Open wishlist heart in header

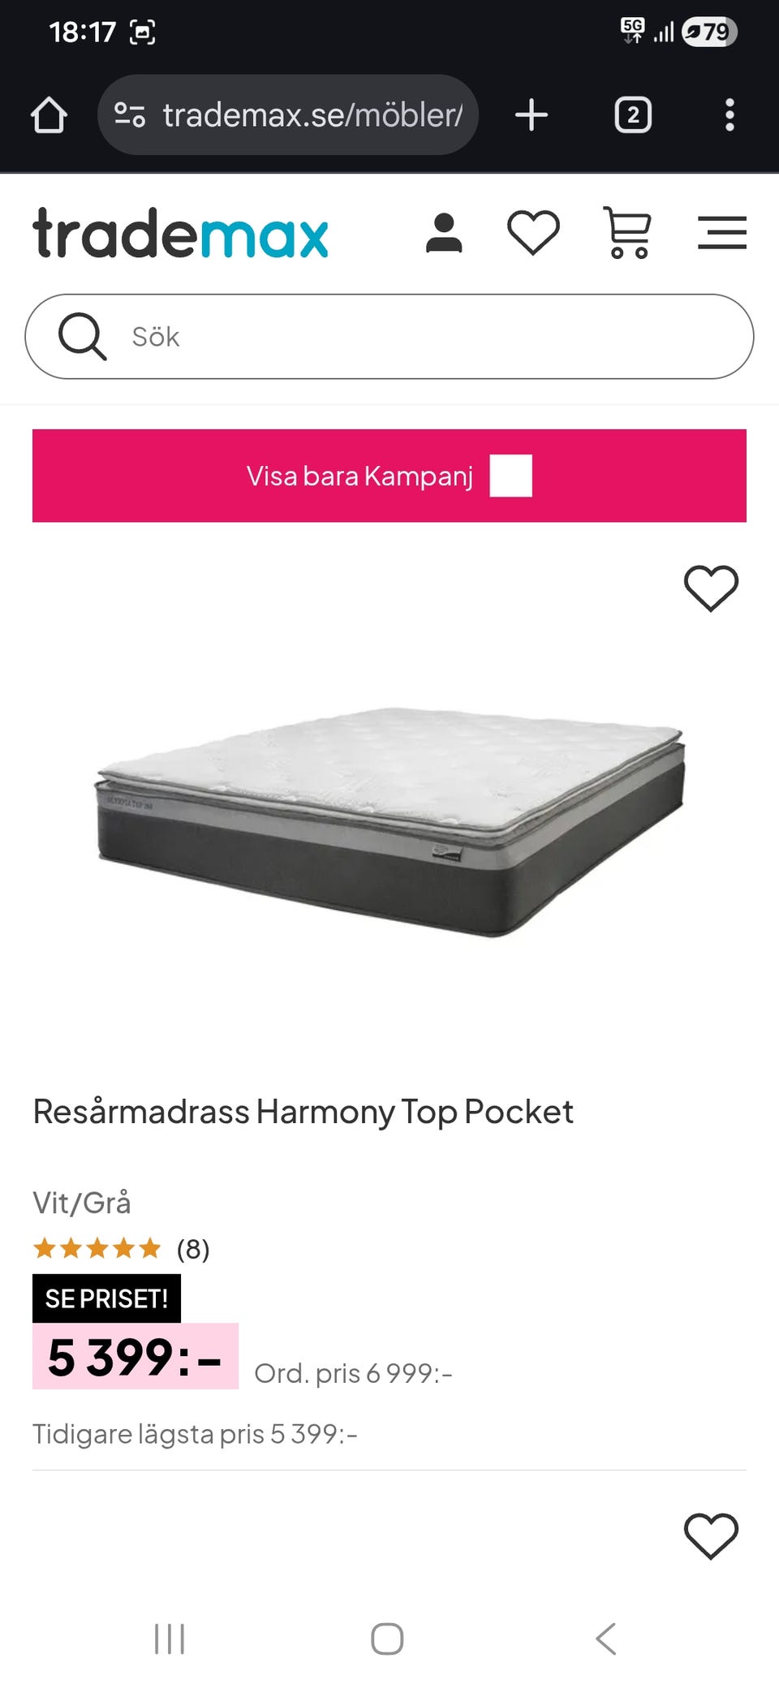pos(533,233)
